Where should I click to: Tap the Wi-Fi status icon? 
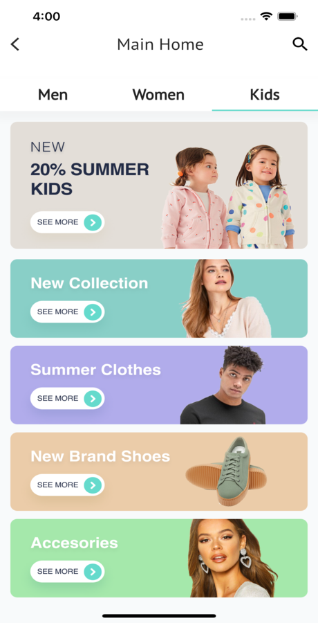point(265,17)
